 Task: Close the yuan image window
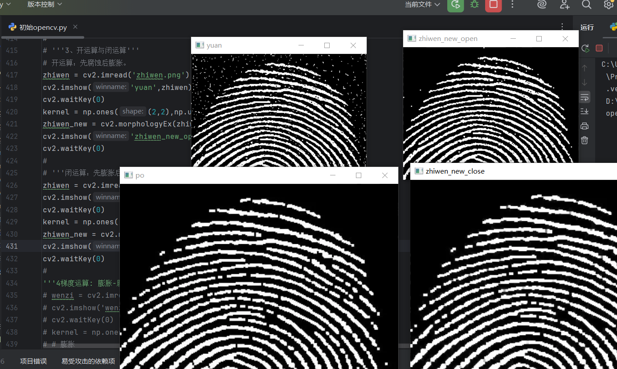353,45
